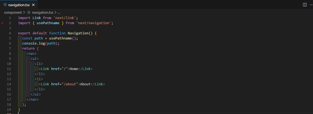
Task: Fold the nav element at line 8
Action: (x=15, y=54)
